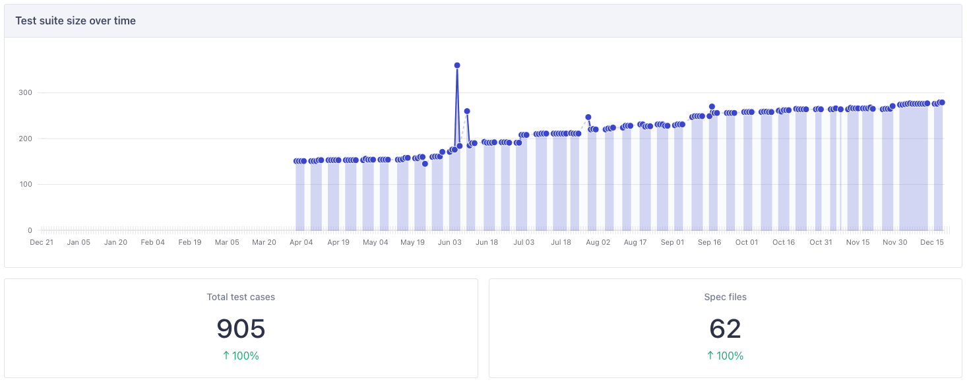Click the green 100% indicator under Spec files
The height and width of the screenshot is (382, 967).
point(726,355)
